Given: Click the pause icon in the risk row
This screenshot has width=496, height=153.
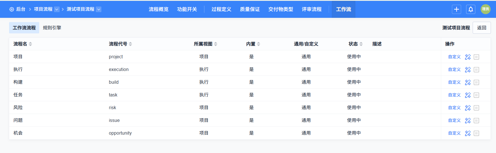Looking at the screenshot, I should click(476, 108).
